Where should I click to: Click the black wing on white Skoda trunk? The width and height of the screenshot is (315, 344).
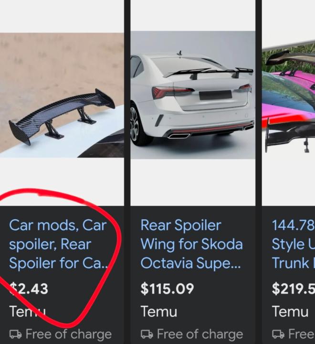click(x=209, y=73)
